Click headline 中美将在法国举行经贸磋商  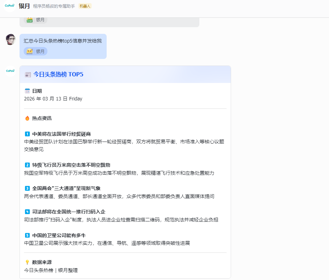click(x=61, y=134)
